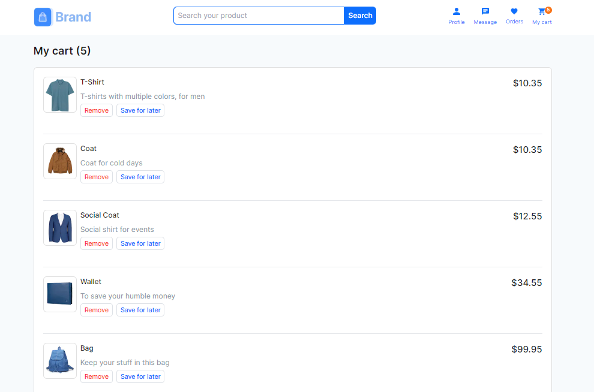Save the Bag for later

(x=140, y=376)
